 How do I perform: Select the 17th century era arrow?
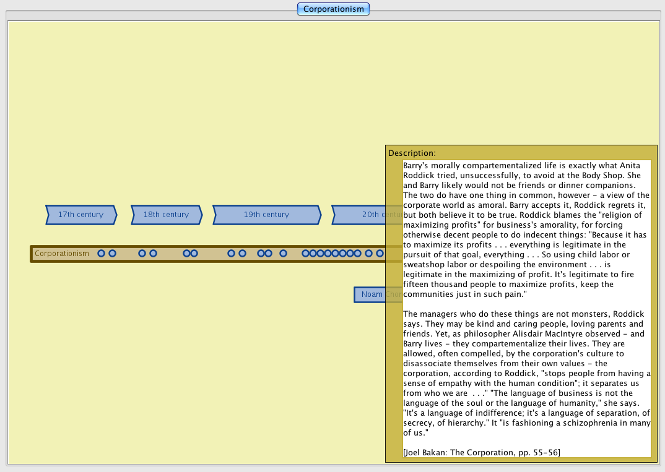pyautogui.click(x=80, y=215)
